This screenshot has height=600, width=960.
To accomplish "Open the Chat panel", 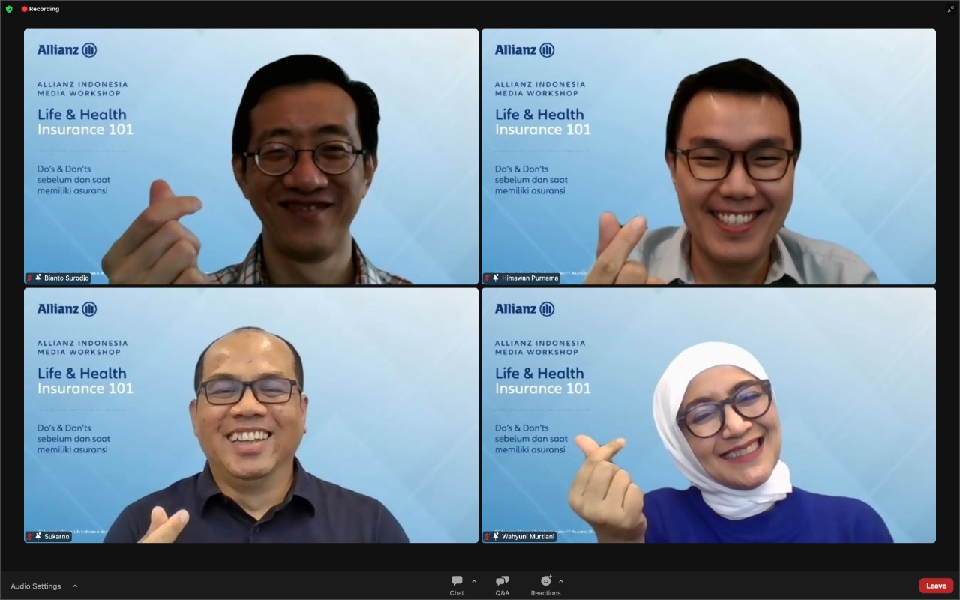I will coord(457,586).
